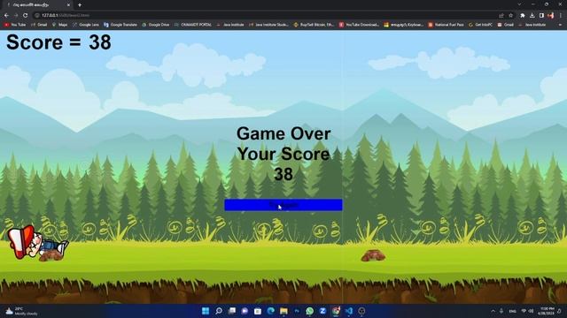Open the Buy/Sell Bitcoin bookmark

coord(314,25)
